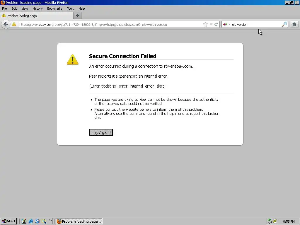The height and width of the screenshot is (225, 300).
Task: Click the magnifying glass search icon
Action: (x=284, y=24)
